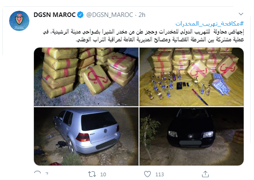Click the blue verified badge
Viewport: 254px width, 180px height.
[80, 15]
